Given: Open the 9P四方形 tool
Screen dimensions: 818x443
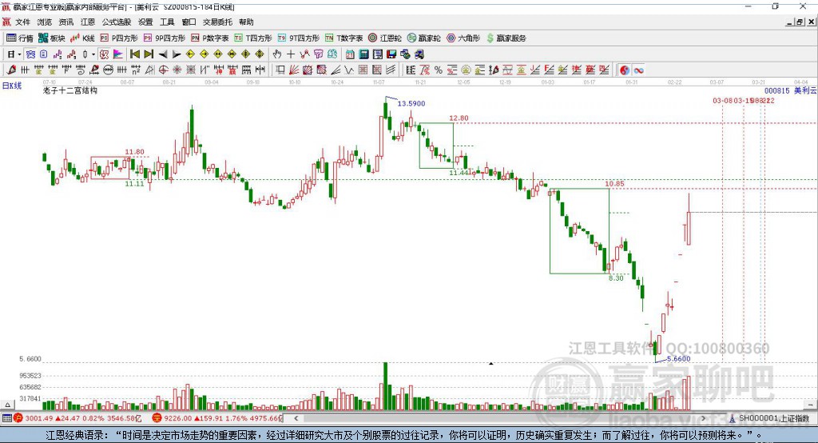Looking at the screenshot, I should (x=165, y=38).
